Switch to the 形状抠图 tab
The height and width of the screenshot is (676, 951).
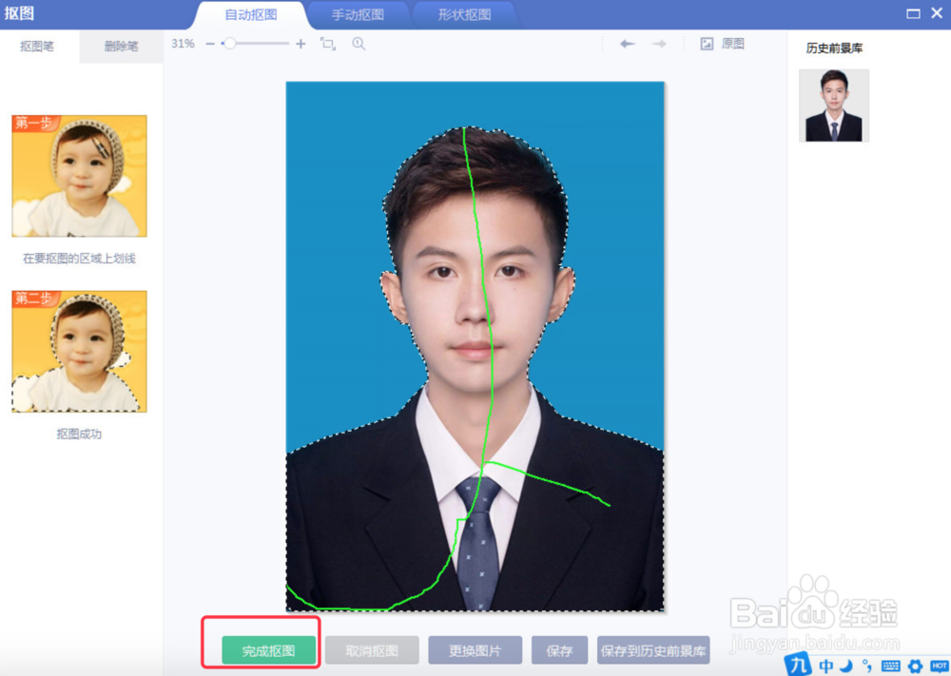(465, 15)
